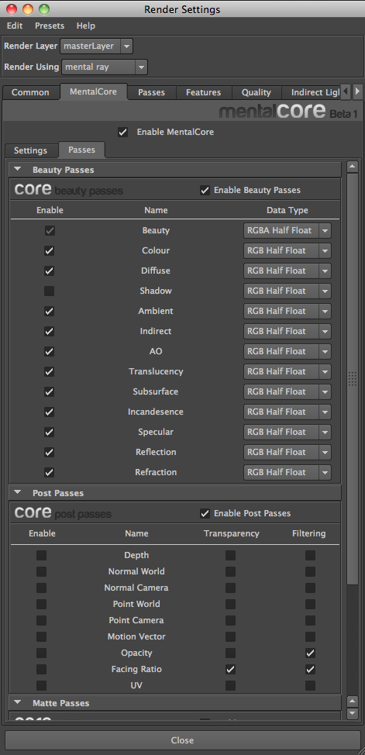Open the Render Using dropdown
The height and width of the screenshot is (755, 365).
105,67
